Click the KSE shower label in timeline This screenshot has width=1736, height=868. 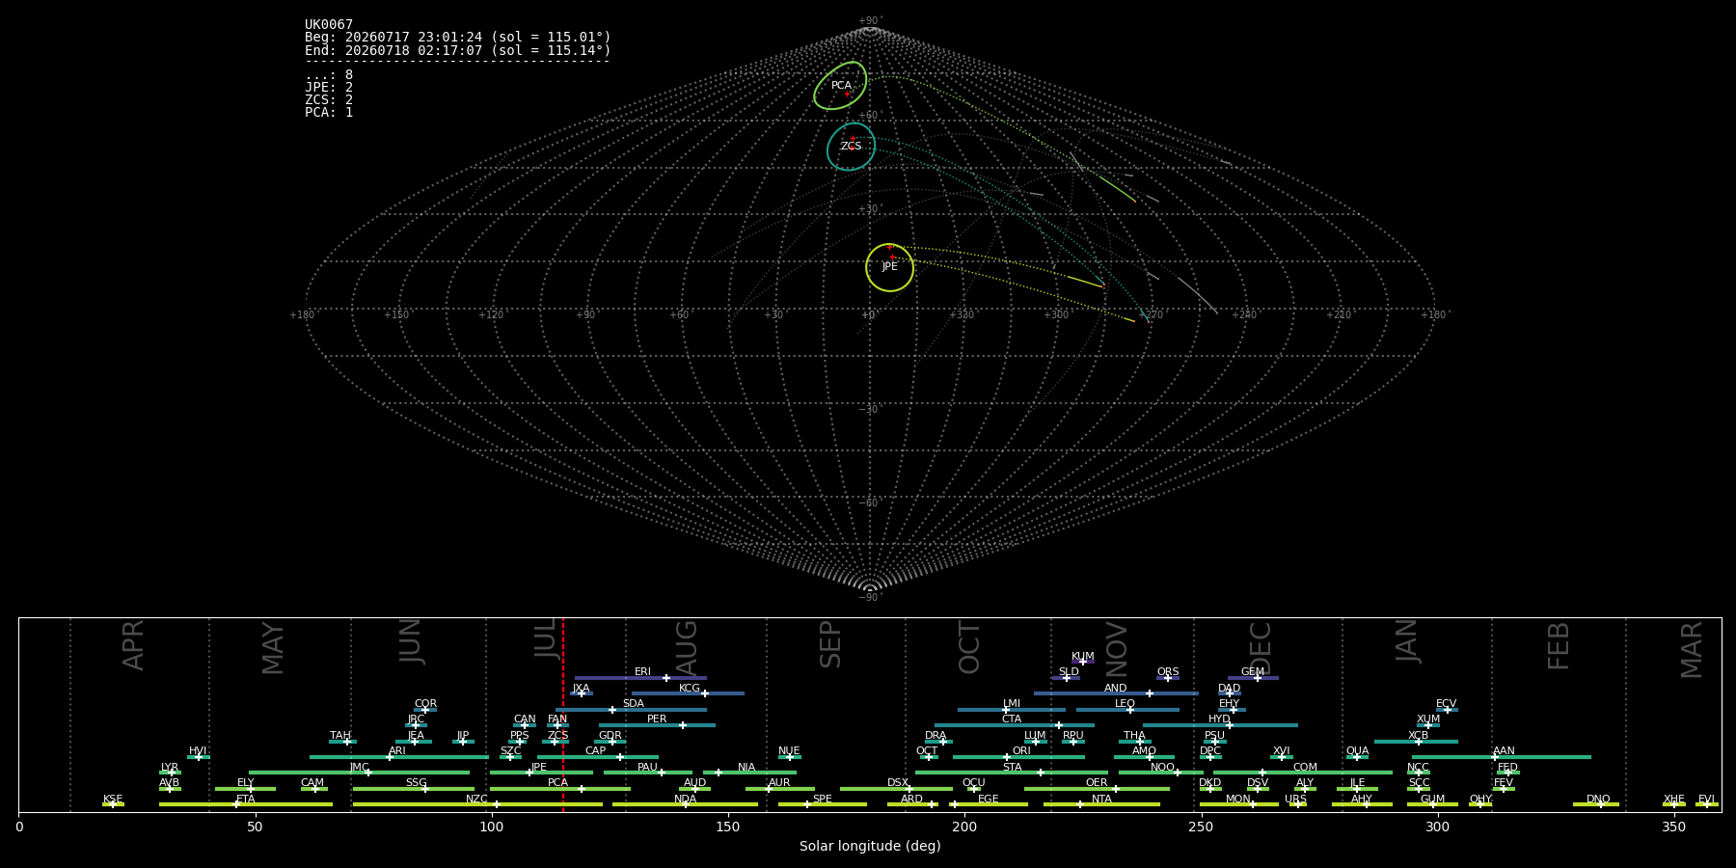tap(113, 800)
